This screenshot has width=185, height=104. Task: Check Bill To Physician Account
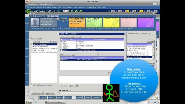(32, 85)
